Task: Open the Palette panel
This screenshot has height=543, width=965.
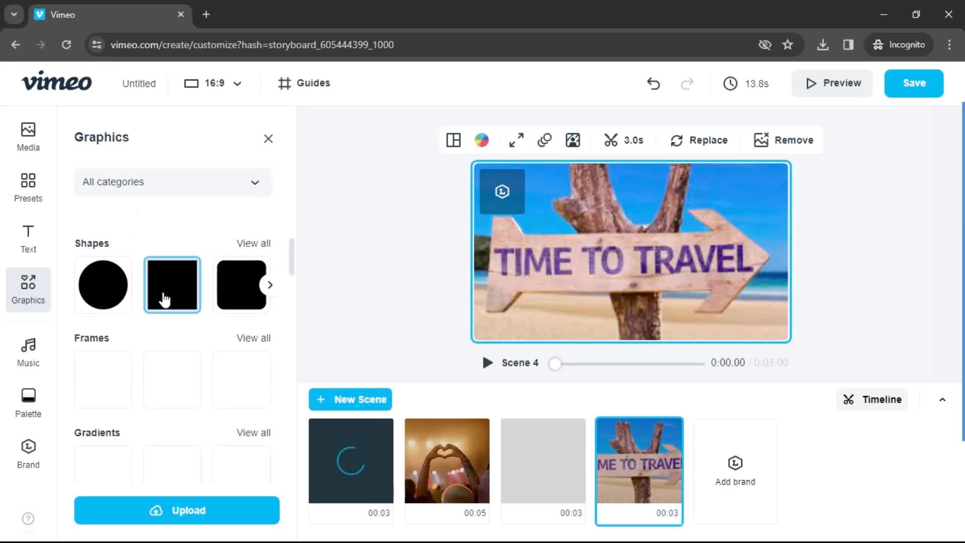Action: pyautogui.click(x=28, y=401)
